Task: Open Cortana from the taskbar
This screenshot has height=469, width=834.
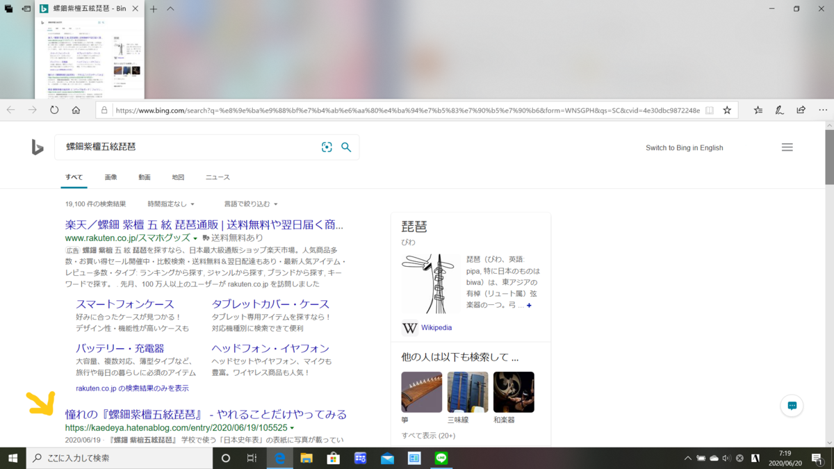Action: (225, 459)
